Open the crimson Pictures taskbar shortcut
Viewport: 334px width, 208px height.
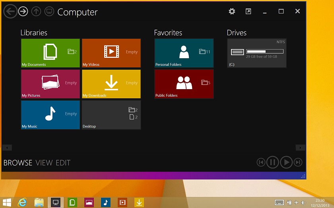tap(89, 202)
